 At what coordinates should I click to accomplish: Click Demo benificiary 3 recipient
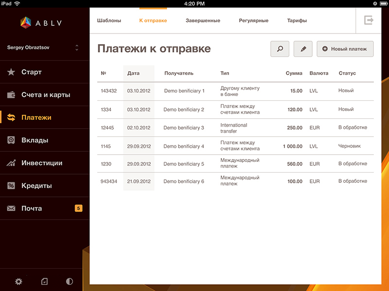click(x=184, y=128)
